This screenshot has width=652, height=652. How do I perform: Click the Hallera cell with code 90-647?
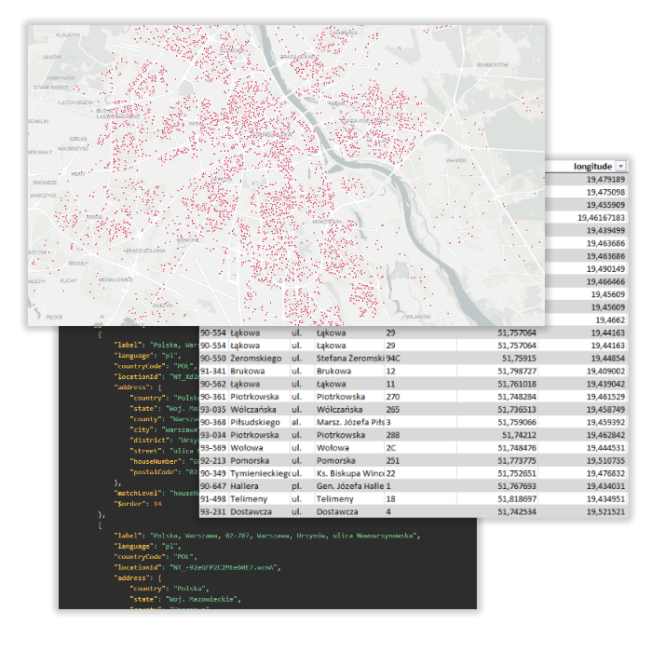(242, 485)
